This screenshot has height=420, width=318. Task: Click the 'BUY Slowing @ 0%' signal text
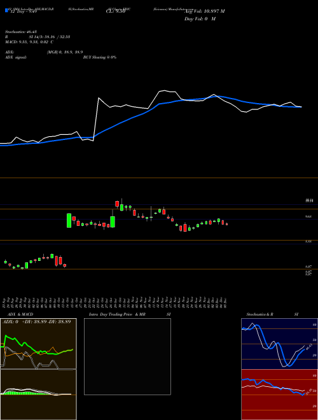[x=100, y=57]
